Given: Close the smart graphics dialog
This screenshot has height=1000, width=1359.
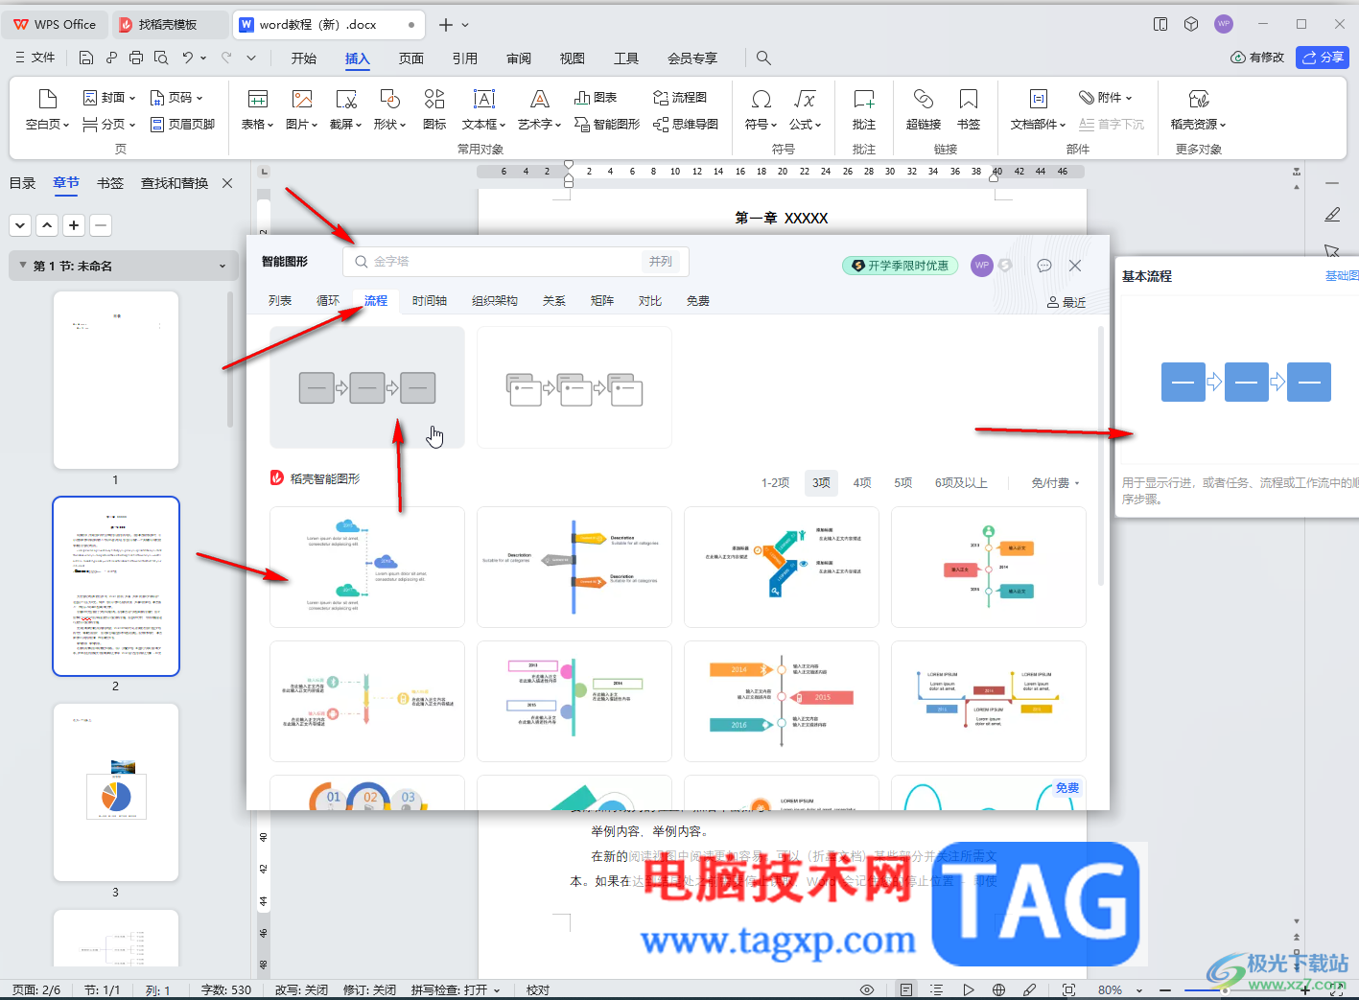Looking at the screenshot, I should (1075, 266).
